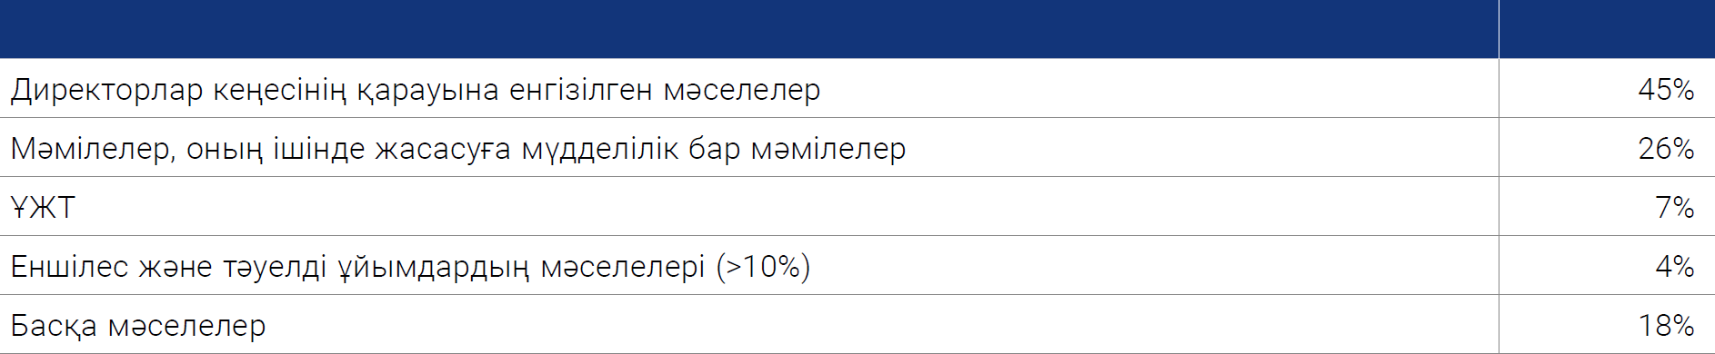The height and width of the screenshot is (354, 1715).
Task: Click the word 'Директорлар'
Action: point(106,90)
